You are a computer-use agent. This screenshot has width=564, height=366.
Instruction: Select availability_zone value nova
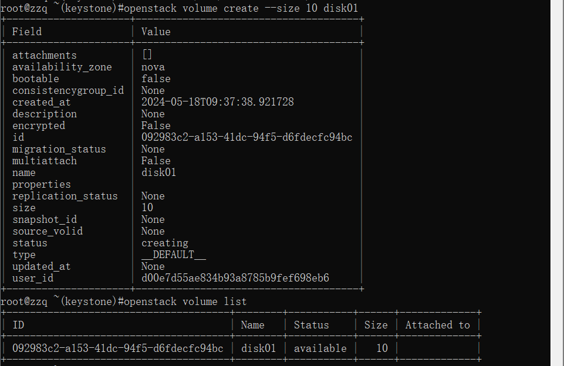coord(153,67)
